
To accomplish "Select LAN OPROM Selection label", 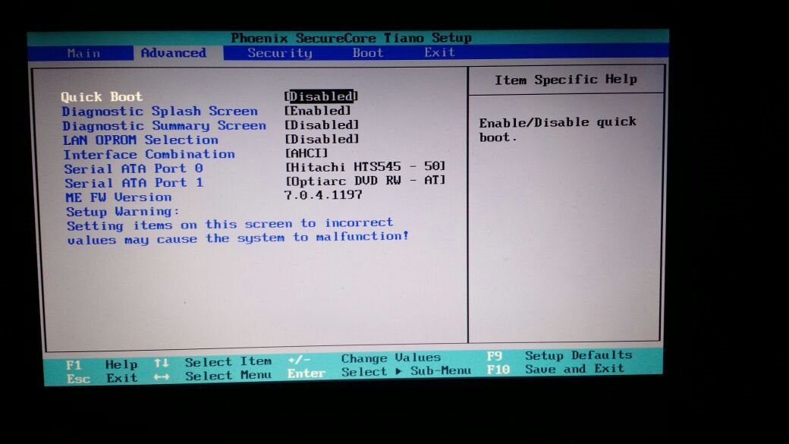I will tap(141, 140).
